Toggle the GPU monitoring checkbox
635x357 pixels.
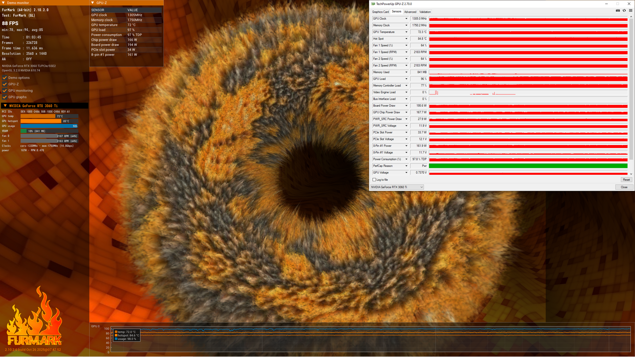pos(5,91)
